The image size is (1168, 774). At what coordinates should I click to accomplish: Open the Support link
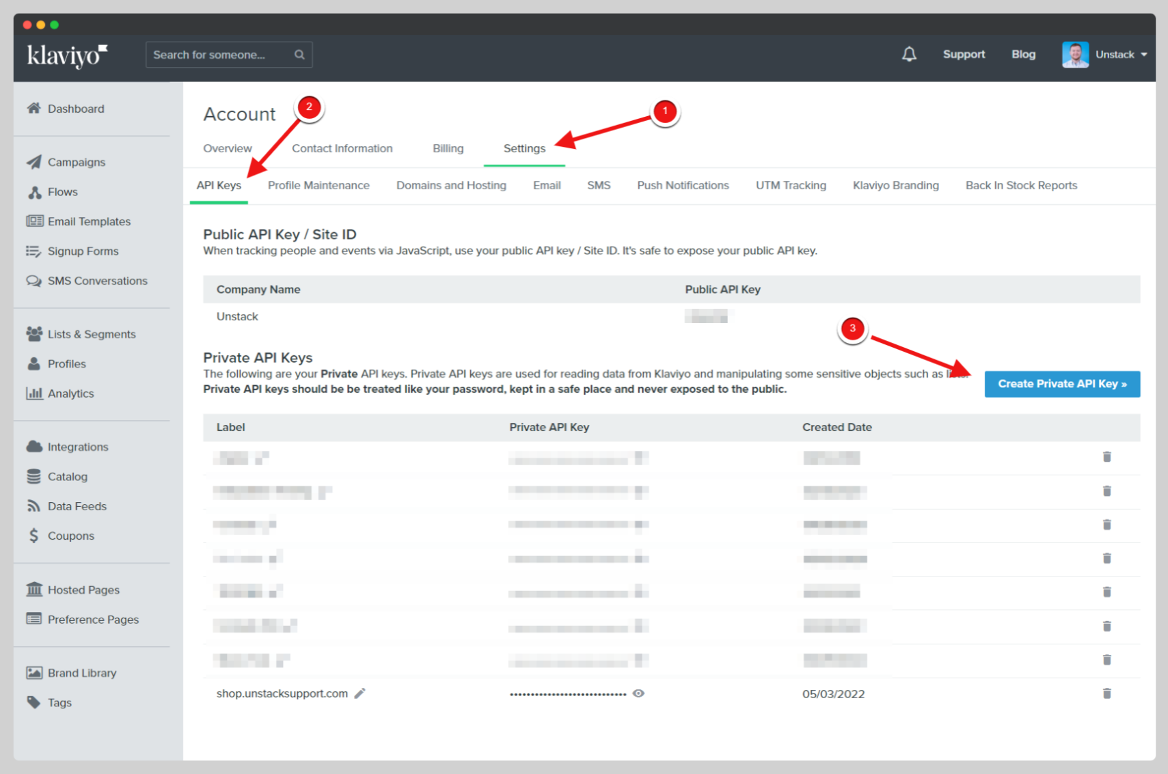964,54
